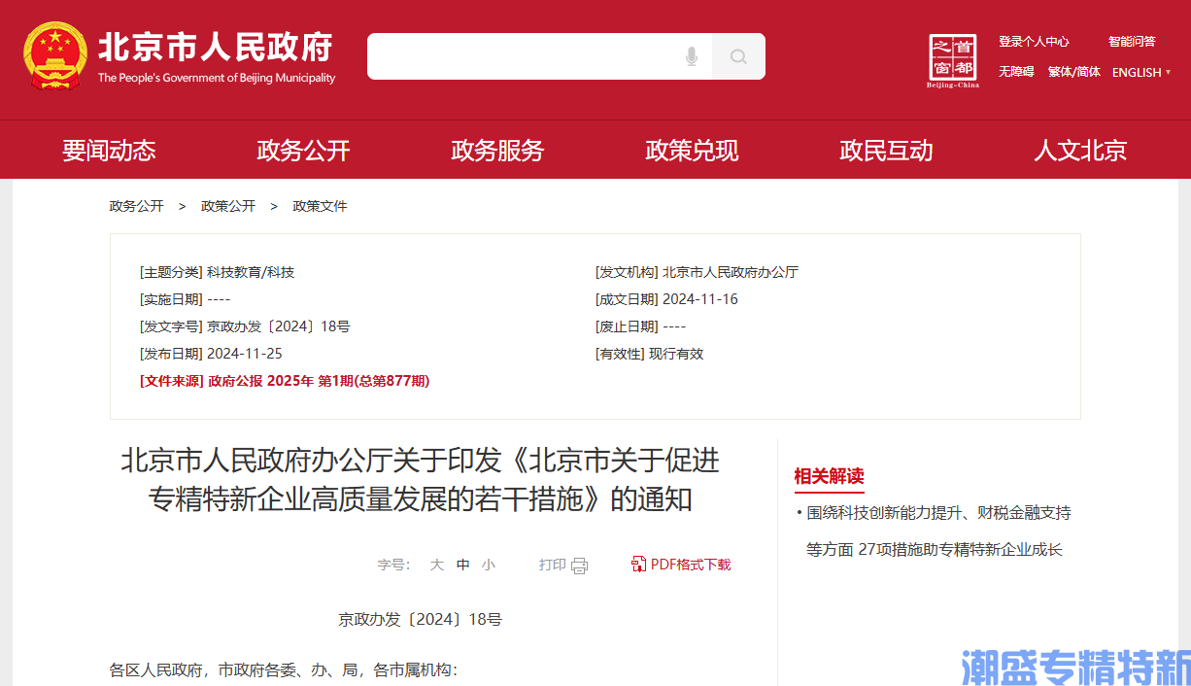Click the microphone voice search icon
The width and height of the screenshot is (1191, 686).
[x=691, y=56]
